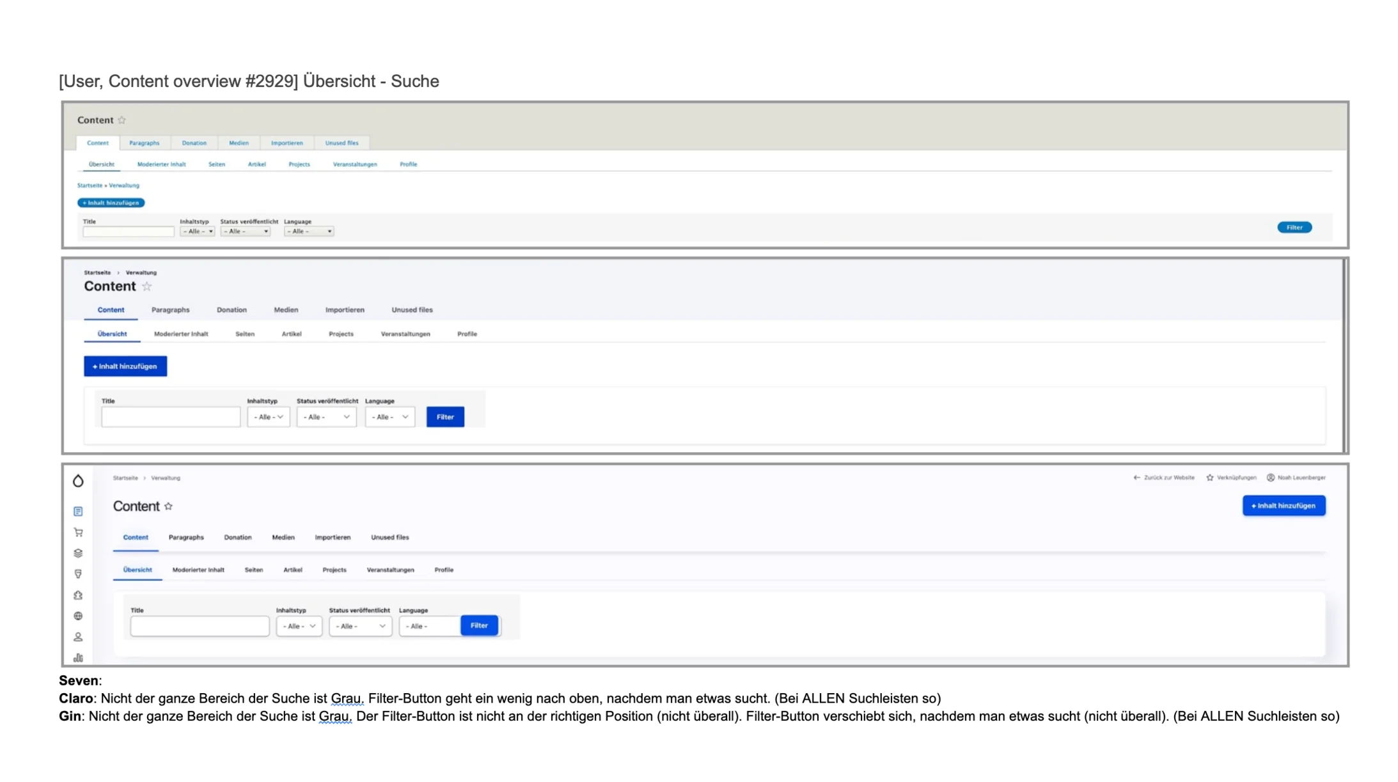The width and height of the screenshot is (1398, 782).
Task: Open Status veröffentlicht dropdown in middle screenshot
Action: coord(327,417)
